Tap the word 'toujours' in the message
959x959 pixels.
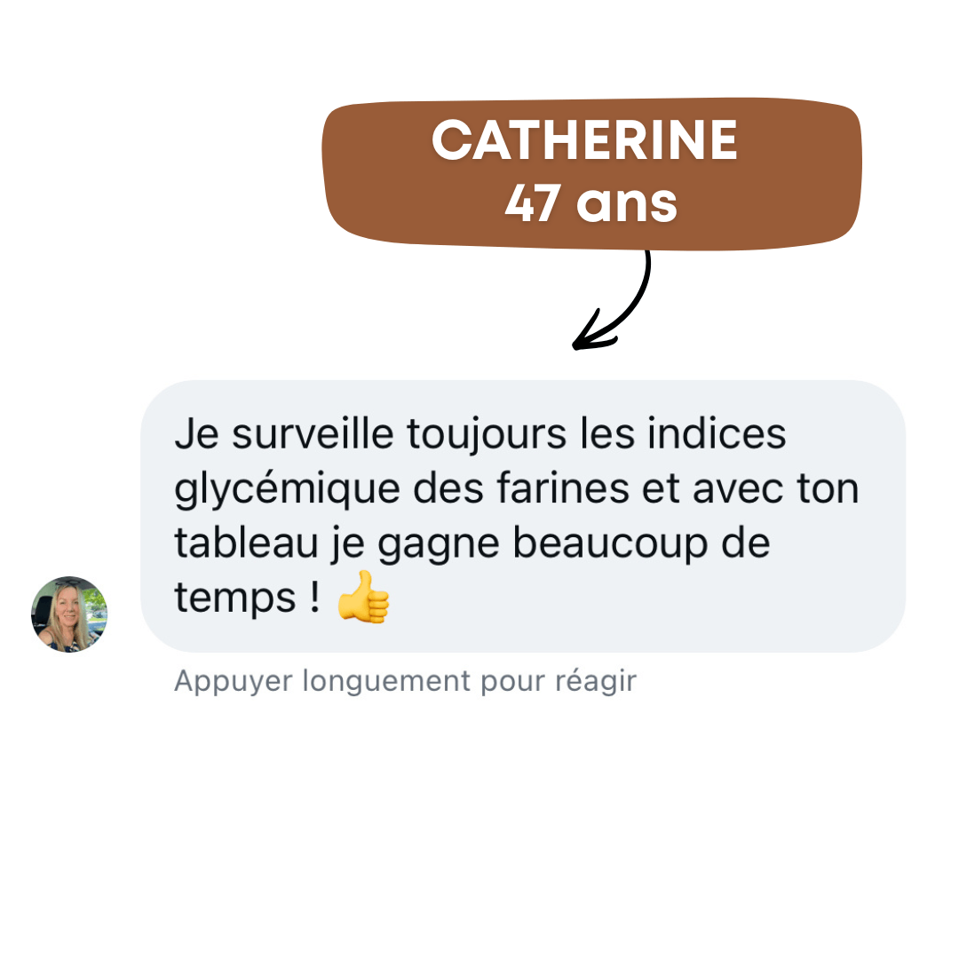pyautogui.click(x=487, y=435)
